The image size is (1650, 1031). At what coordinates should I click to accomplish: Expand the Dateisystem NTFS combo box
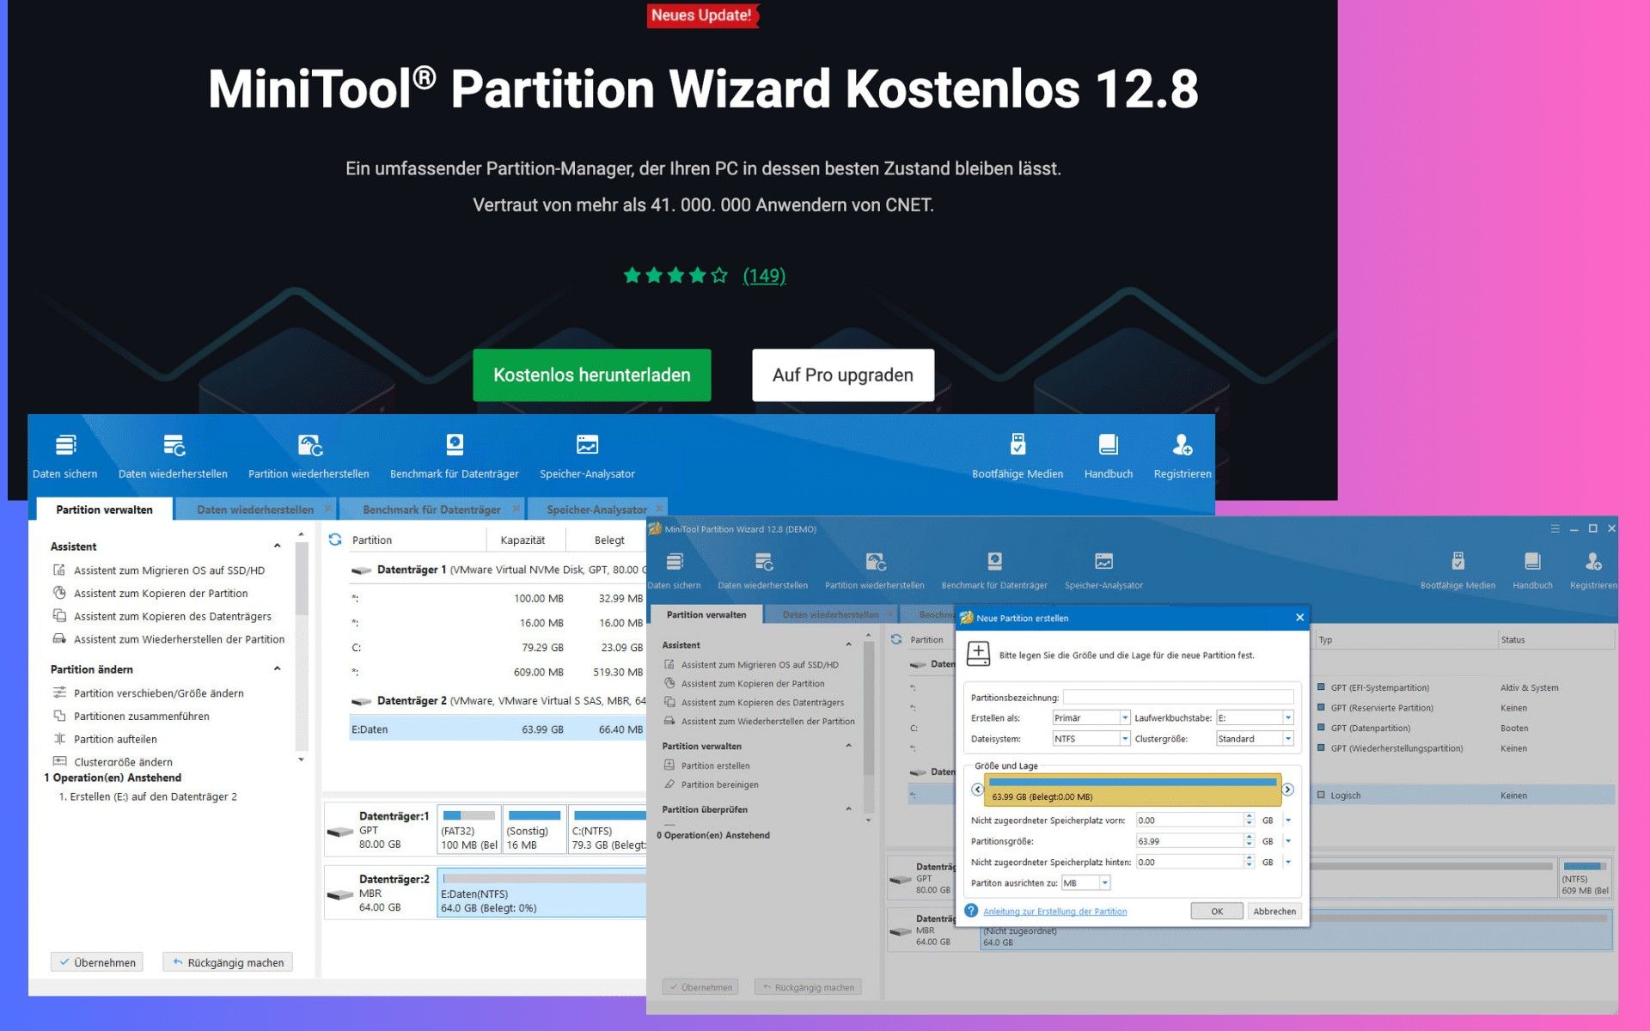pyautogui.click(x=1124, y=739)
